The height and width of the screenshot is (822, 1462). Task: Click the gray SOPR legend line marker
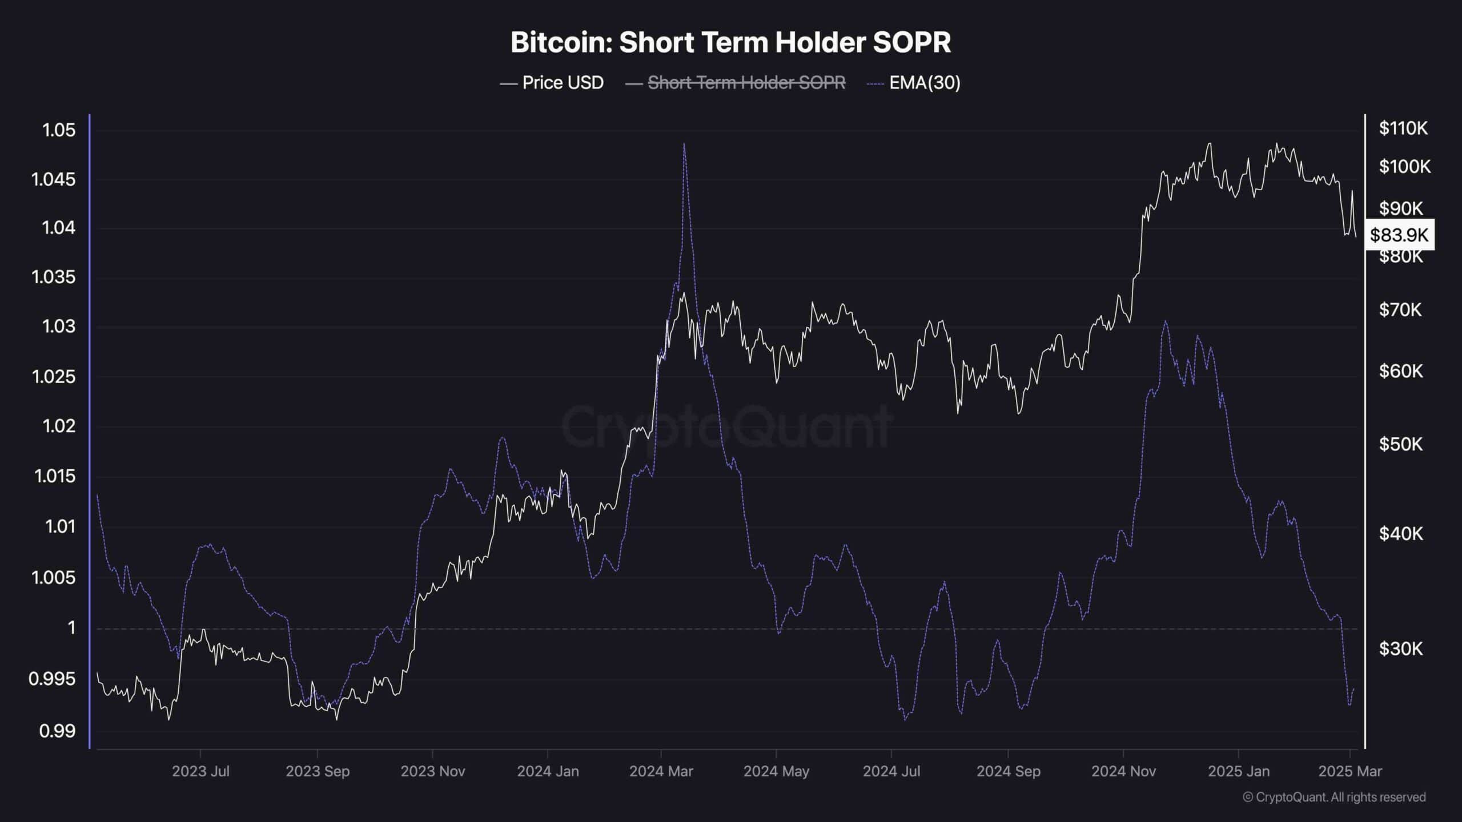coord(634,84)
